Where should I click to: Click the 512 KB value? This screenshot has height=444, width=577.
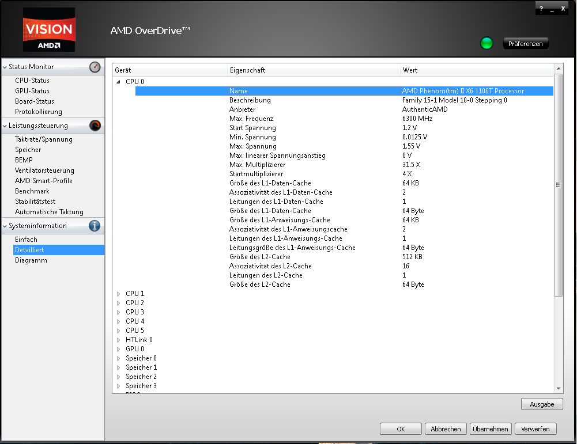pyautogui.click(x=412, y=257)
